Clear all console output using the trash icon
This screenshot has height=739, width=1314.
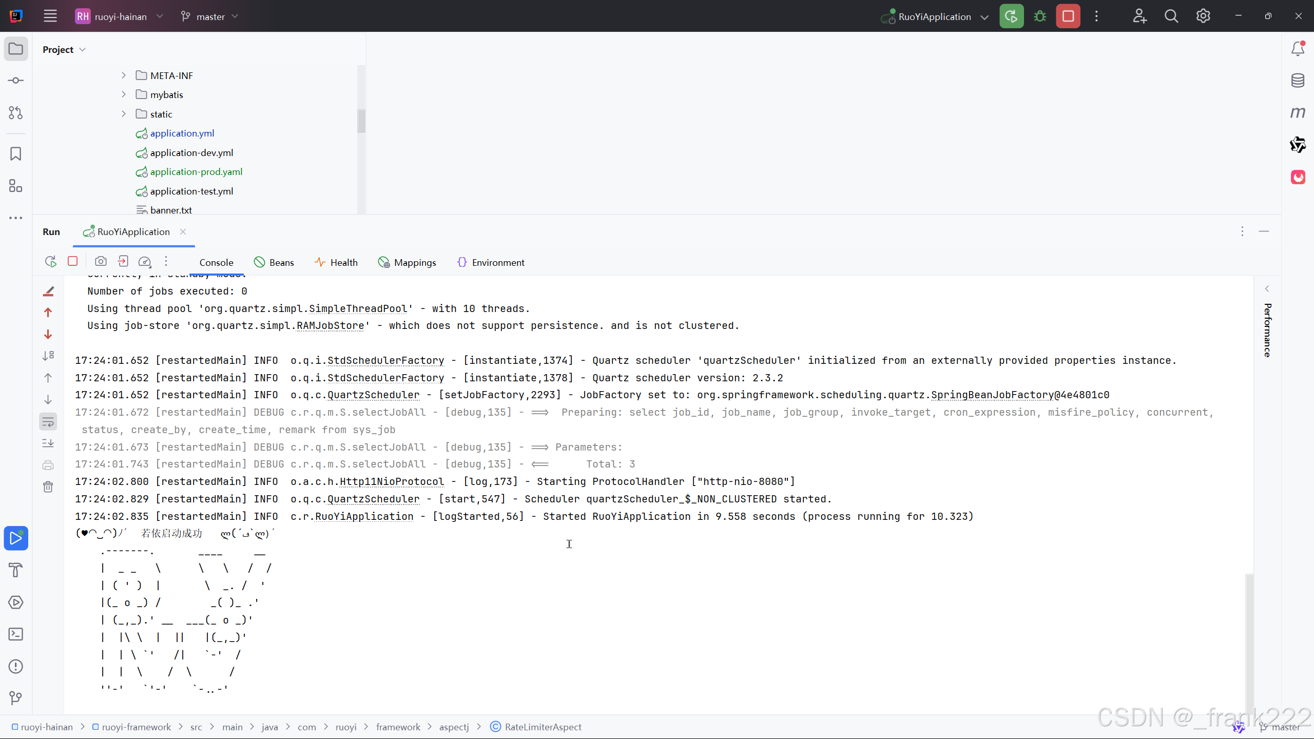(x=48, y=487)
